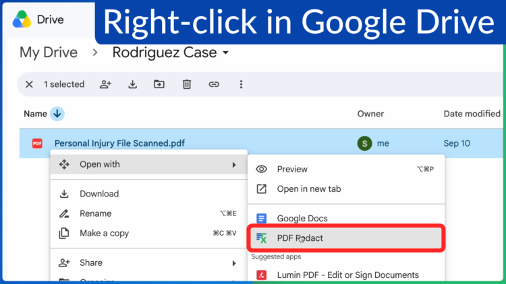Open the three-dot More actions menu

[241, 84]
